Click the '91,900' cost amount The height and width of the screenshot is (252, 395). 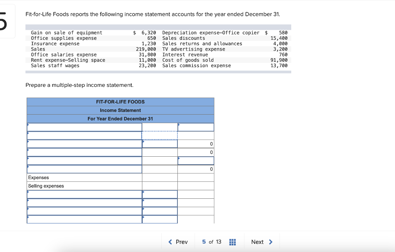279,60
